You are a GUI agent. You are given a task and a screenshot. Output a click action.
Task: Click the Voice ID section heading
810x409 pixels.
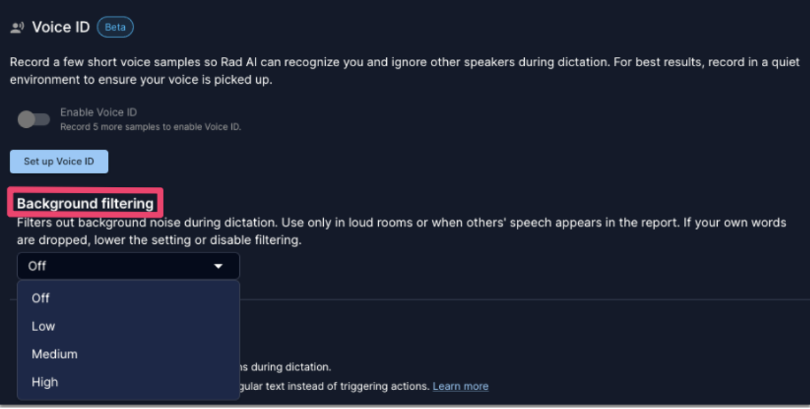point(60,27)
